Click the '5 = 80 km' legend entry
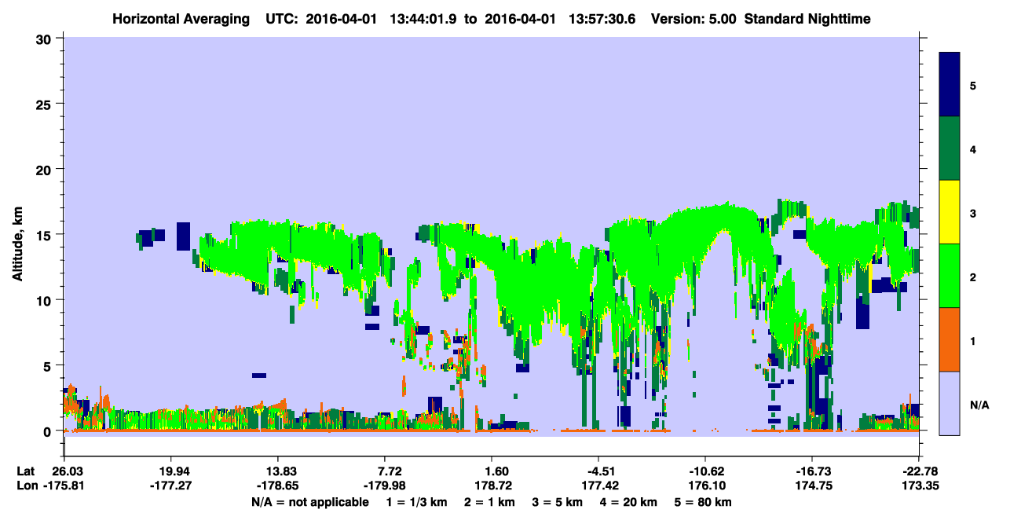This screenshot has height=524, width=1021. pos(704,501)
